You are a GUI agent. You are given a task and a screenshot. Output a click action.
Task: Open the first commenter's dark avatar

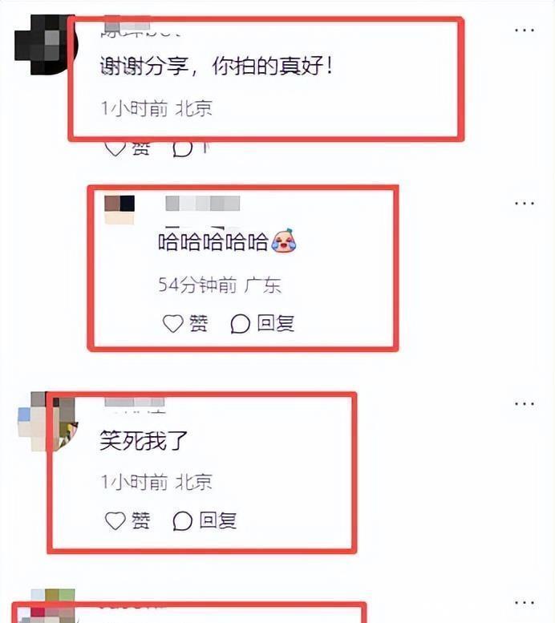44,45
